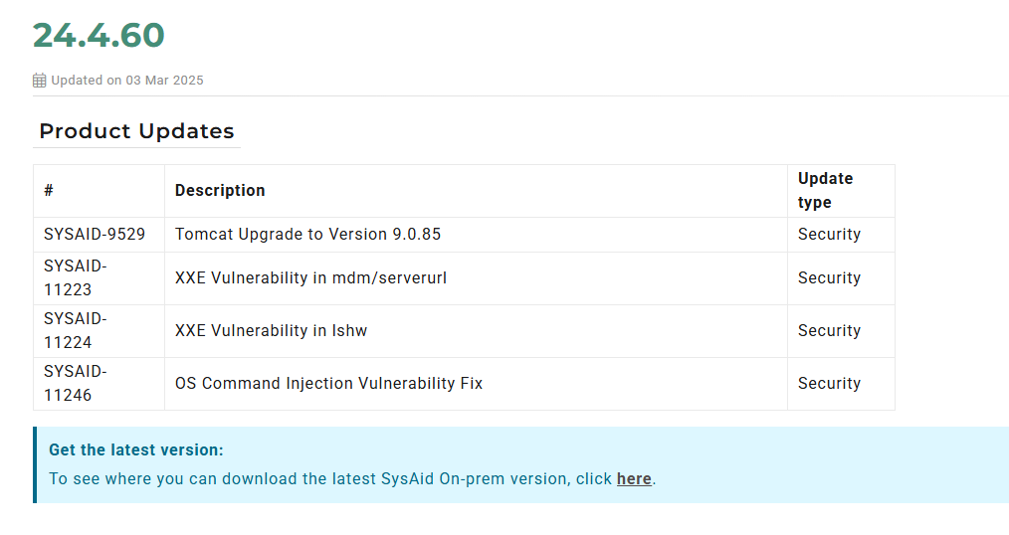1009x535 pixels.
Task: Click the # column header
Action: 49,190
